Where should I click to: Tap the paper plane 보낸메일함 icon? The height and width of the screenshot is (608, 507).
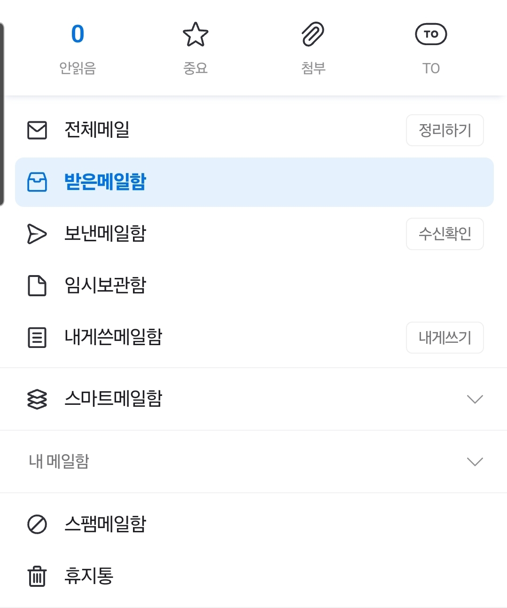pos(37,234)
